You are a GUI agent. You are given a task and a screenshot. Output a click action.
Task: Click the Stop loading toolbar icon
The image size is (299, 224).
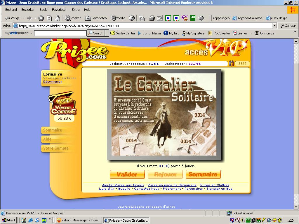41,18
